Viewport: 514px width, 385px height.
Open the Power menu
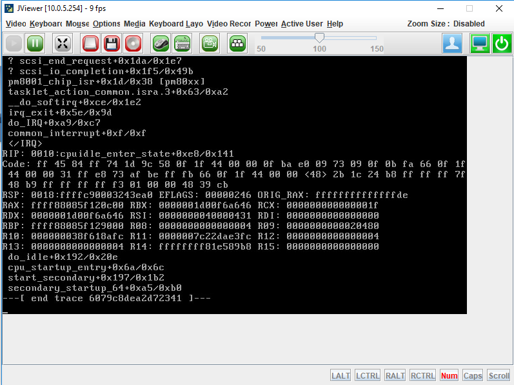coord(266,24)
